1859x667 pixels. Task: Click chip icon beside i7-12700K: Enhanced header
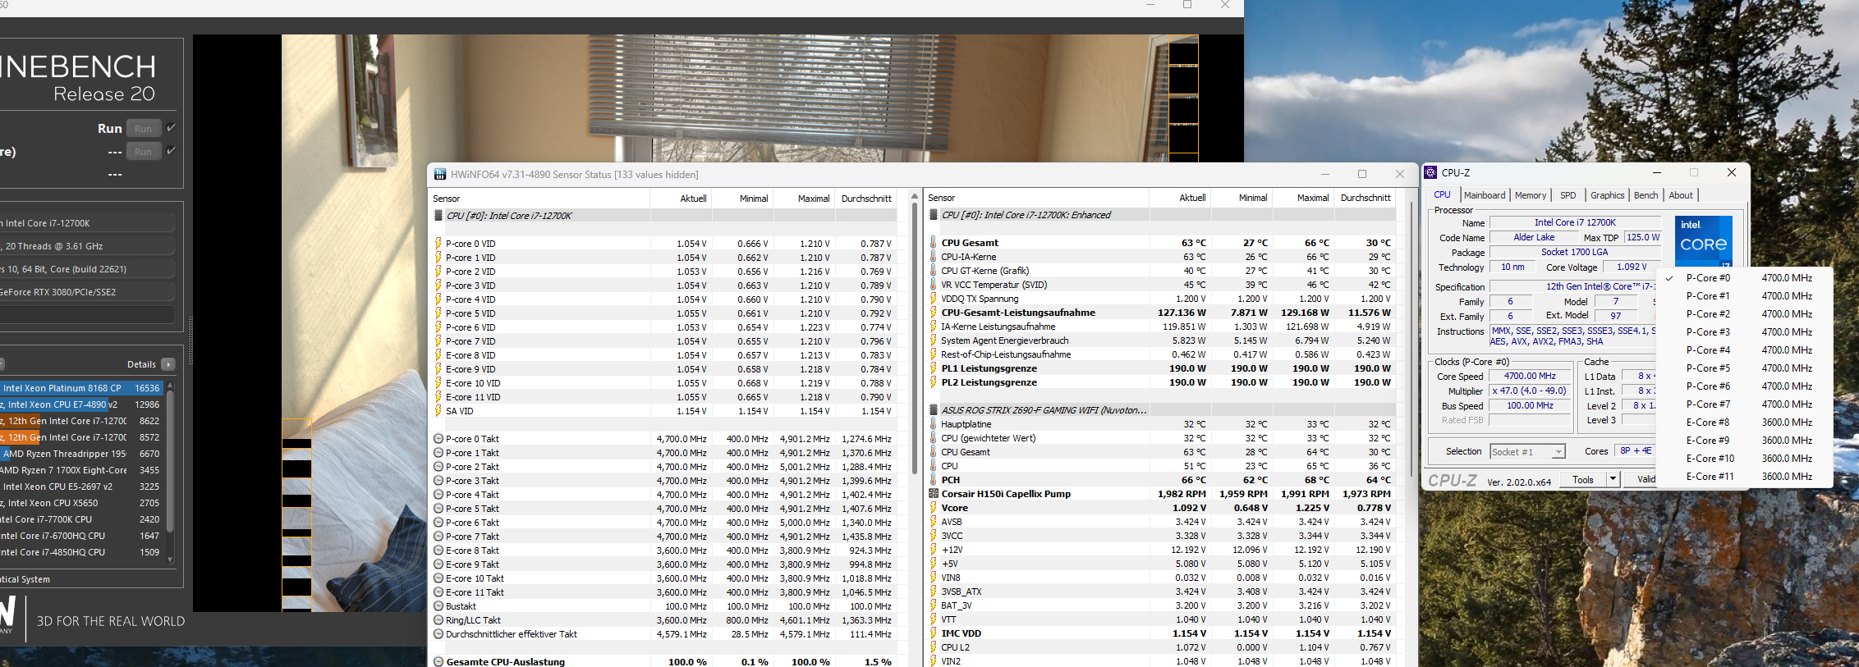(x=934, y=215)
